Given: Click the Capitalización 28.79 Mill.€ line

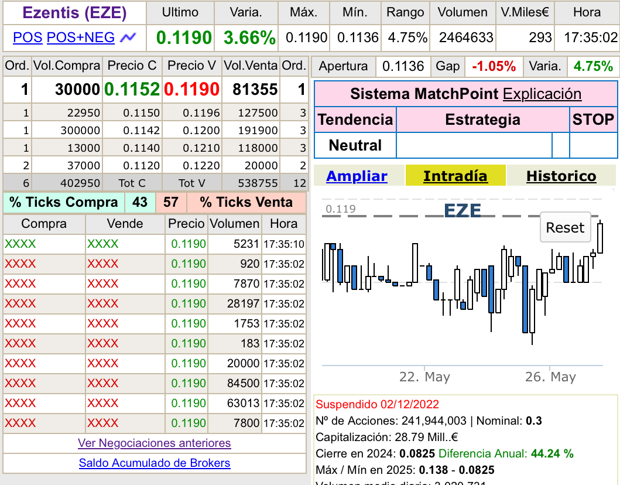Looking at the screenshot, I should (387, 437).
